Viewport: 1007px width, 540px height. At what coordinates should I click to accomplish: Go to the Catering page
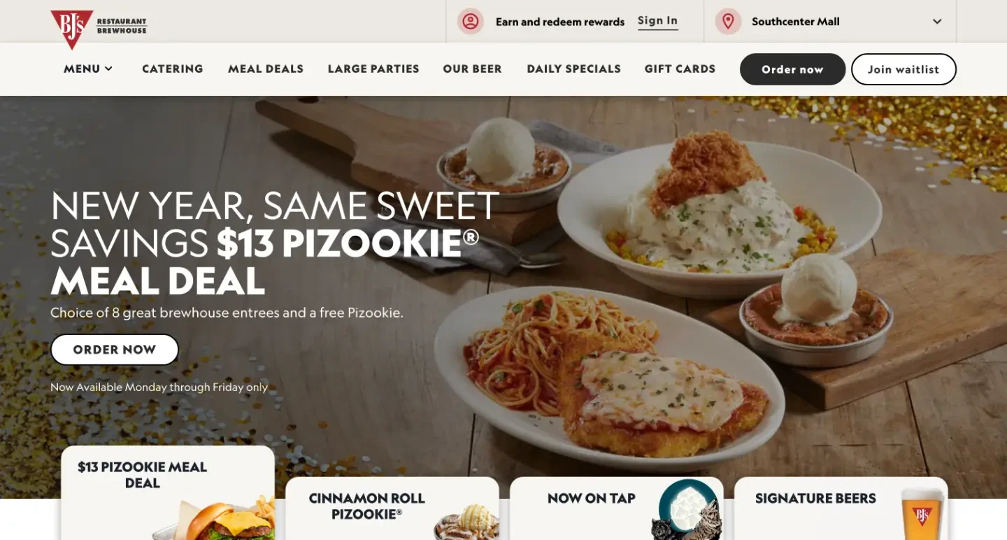[173, 69]
